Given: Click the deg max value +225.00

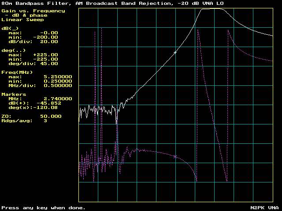Looking at the screenshot, I should point(45,55).
